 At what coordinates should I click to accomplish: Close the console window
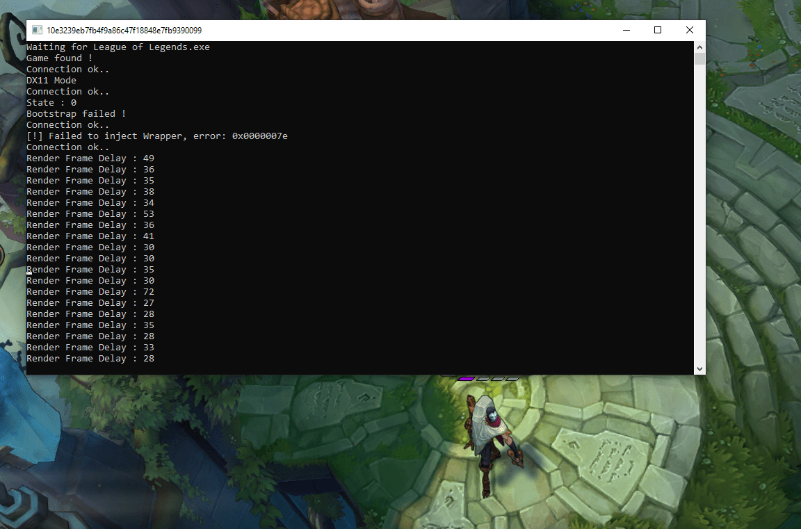pyautogui.click(x=690, y=30)
